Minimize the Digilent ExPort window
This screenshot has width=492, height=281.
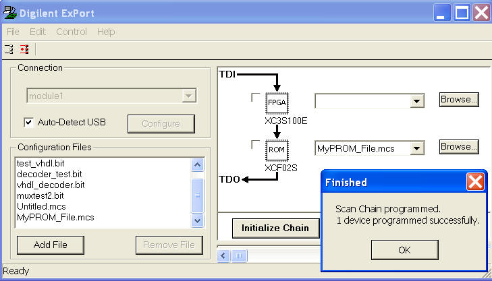pos(441,13)
